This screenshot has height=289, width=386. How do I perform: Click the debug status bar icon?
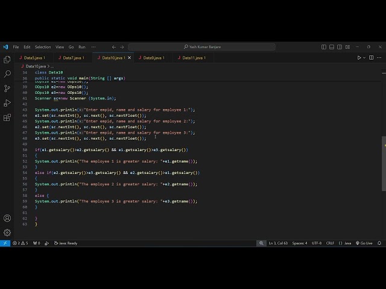(x=46, y=243)
